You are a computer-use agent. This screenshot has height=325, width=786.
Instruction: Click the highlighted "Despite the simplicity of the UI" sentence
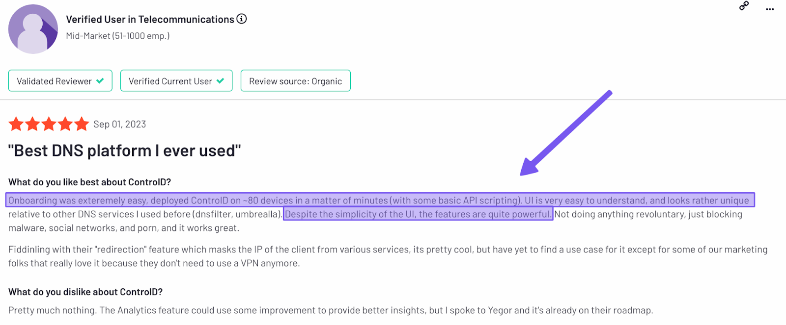(418, 214)
